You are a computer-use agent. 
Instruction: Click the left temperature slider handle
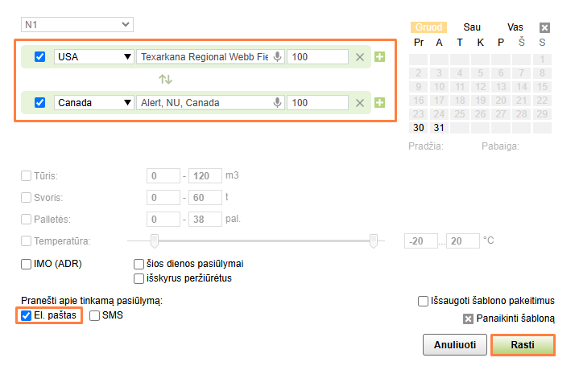[155, 240]
